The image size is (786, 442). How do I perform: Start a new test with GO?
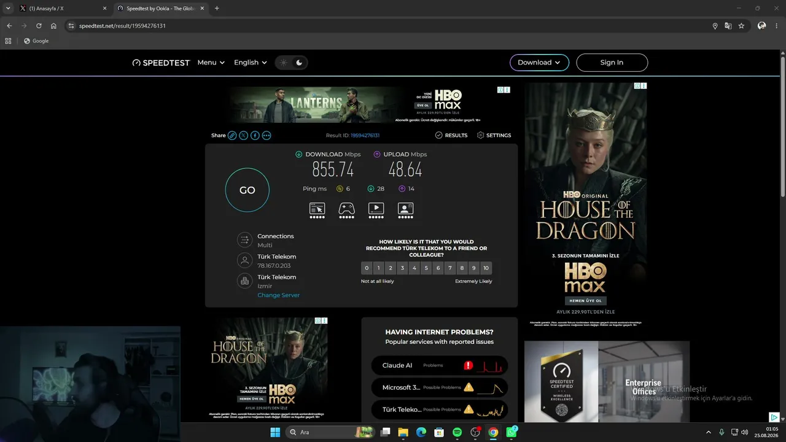pos(247,190)
